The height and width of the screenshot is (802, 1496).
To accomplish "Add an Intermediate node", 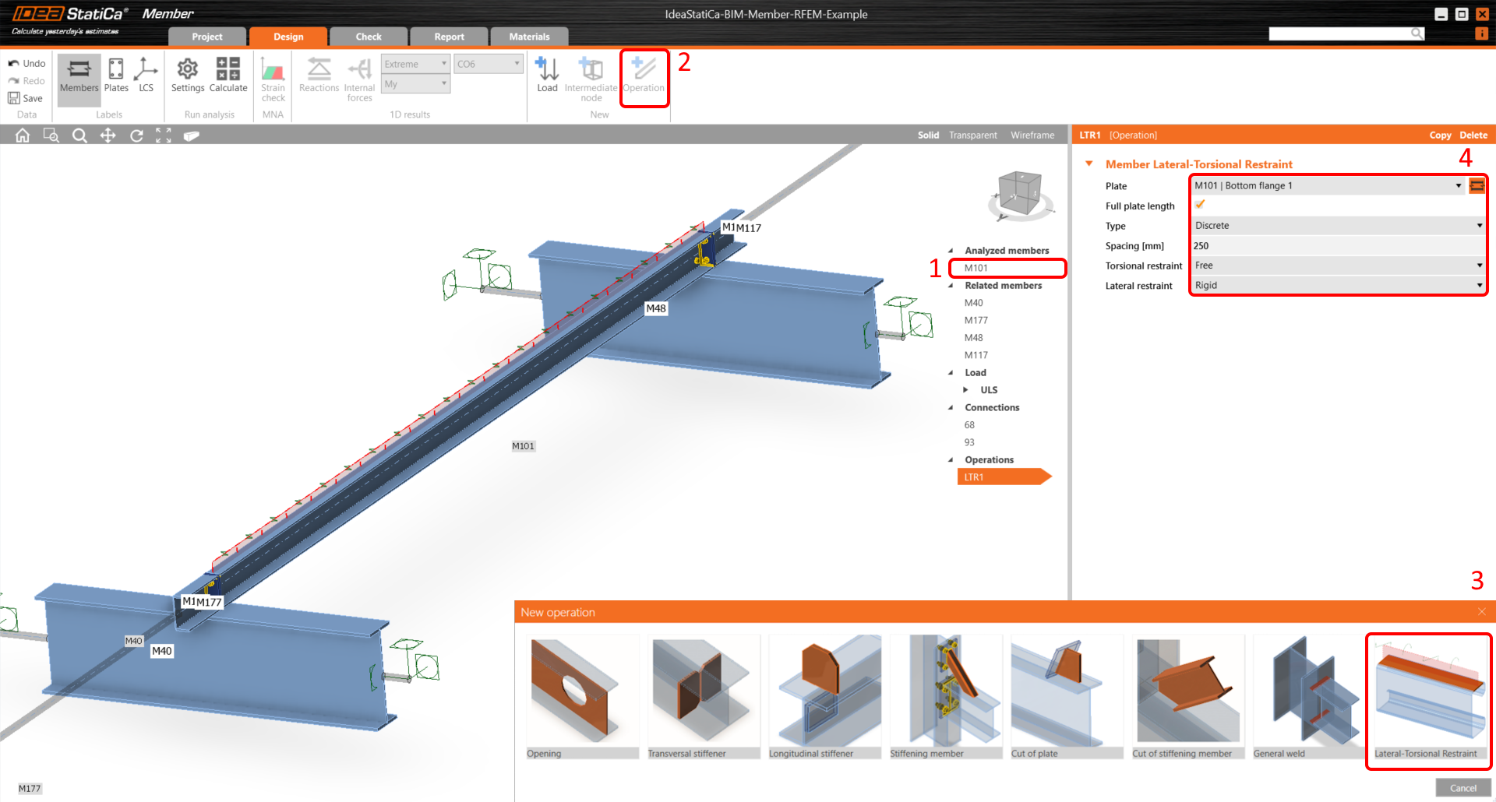I will point(590,76).
